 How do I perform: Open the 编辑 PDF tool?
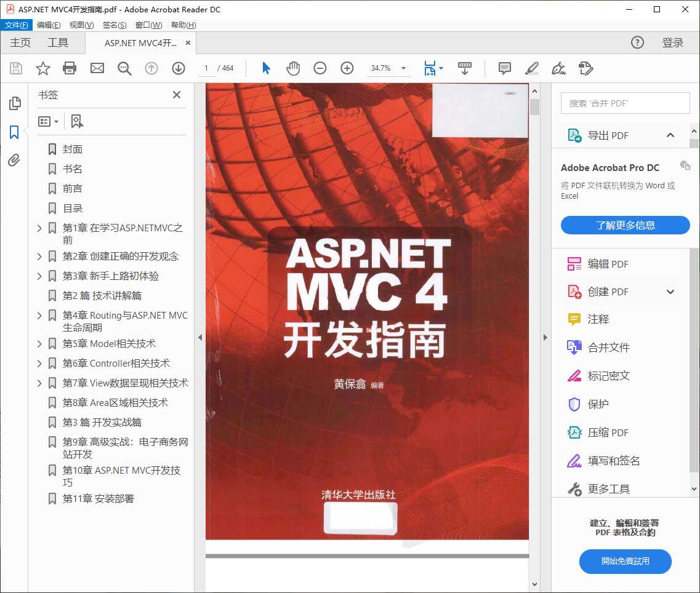(598, 264)
